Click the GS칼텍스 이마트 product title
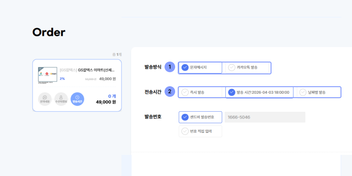 point(96,70)
